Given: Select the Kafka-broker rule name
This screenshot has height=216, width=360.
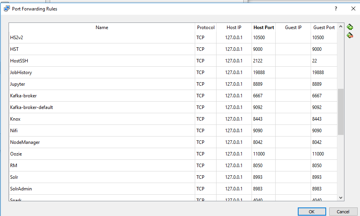Looking at the screenshot, I should [x=23, y=96].
